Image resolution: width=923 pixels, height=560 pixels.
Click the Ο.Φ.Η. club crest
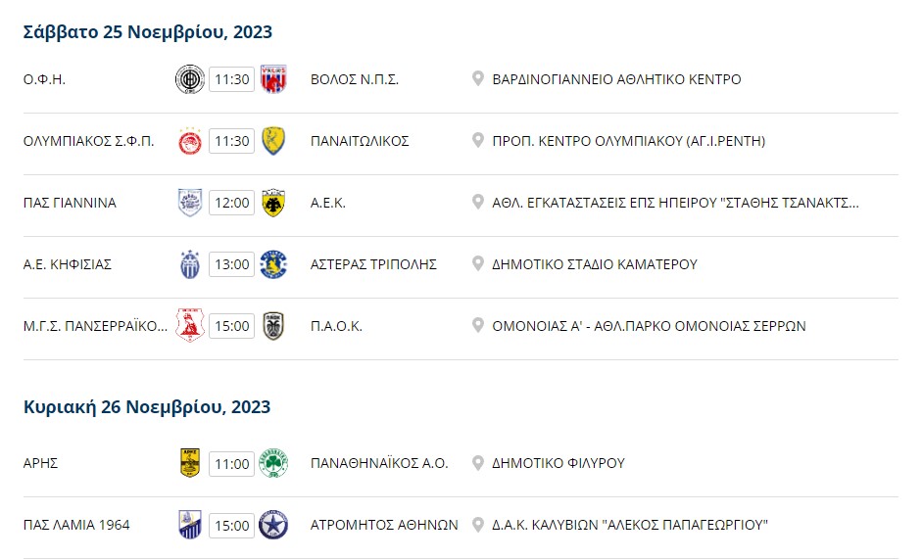(189, 79)
